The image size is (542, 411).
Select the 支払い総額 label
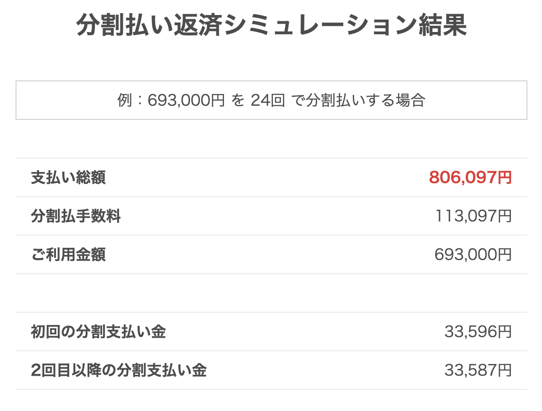[68, 178]
